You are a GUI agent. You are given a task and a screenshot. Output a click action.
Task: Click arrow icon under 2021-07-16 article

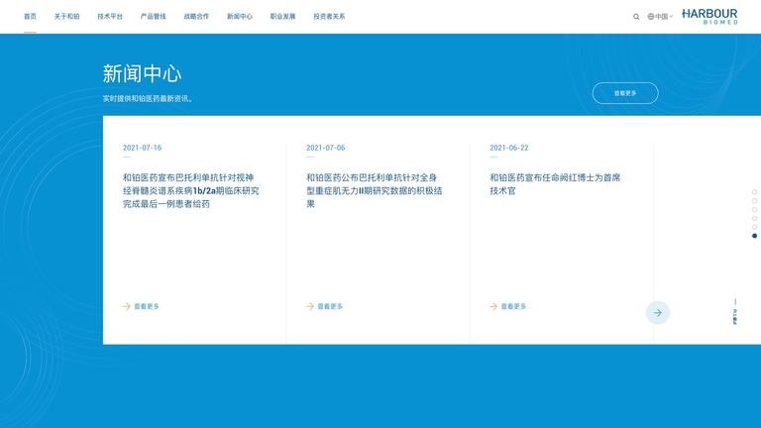pos(127,306)
